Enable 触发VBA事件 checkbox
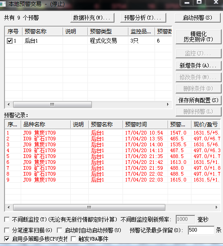223x246 pixels. tap(73, 239)
